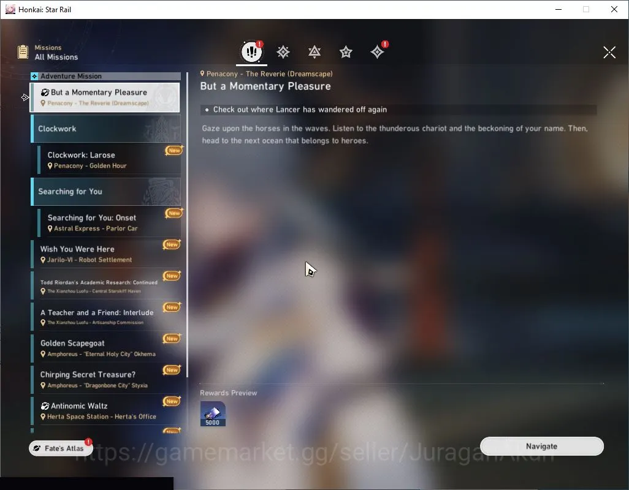Click the location pin in the mission detail header
629x490 pixels.
pyautogui.click(x=202, y=73)
